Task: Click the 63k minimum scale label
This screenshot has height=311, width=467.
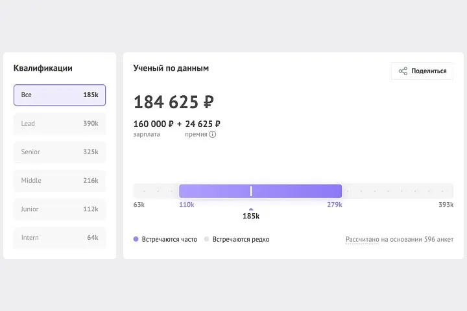Action: click(x=139, y=205)
